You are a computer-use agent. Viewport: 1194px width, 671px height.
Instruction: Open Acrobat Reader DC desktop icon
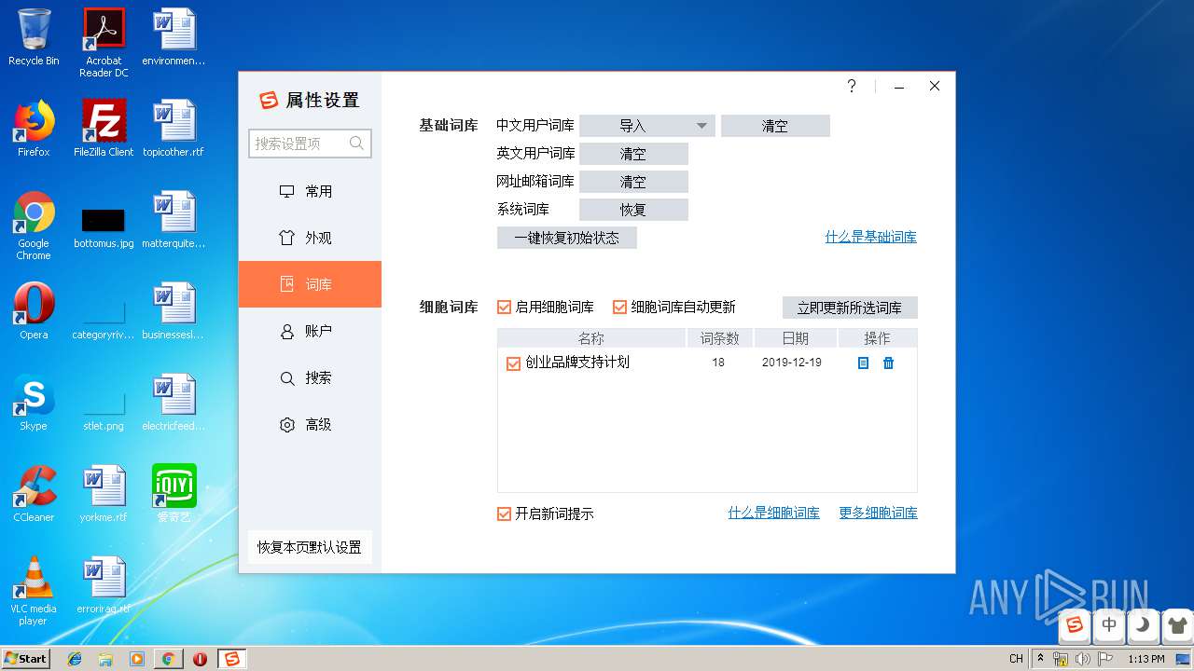tap(104, 43)
